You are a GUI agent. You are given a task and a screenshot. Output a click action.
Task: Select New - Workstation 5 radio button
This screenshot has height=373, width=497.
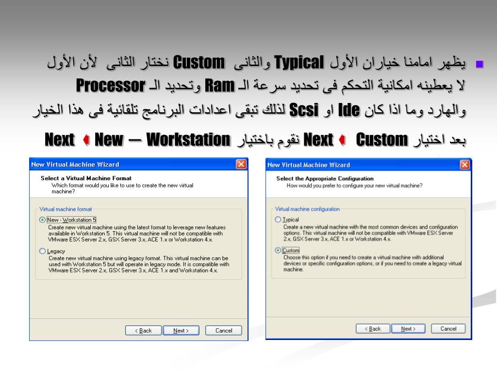click(42, 220)
